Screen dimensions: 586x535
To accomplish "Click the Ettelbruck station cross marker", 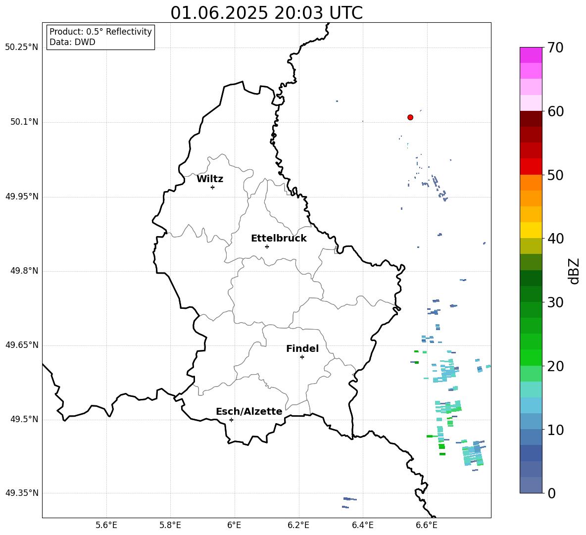I will pyautogui.click(x=267, y=246).
